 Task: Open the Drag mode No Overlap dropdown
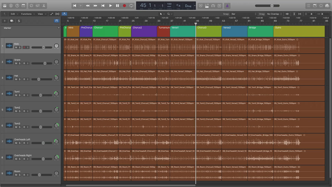click(x=274, y=14)
